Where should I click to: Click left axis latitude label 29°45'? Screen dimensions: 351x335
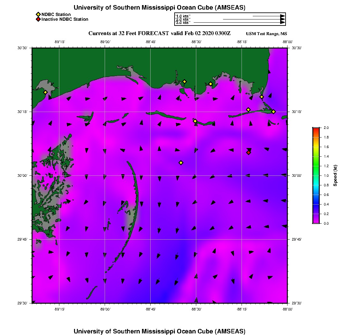pyautogui.click(x=22, y=240)
